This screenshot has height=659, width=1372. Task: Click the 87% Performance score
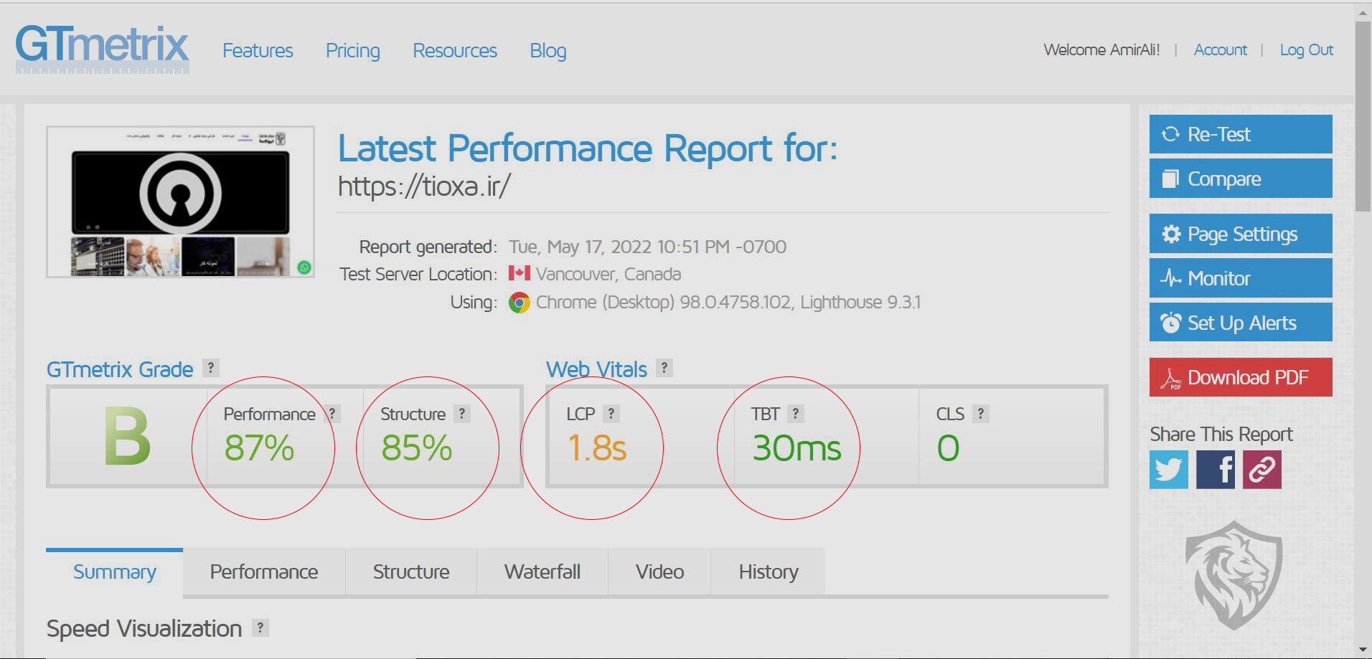[259, 449]
